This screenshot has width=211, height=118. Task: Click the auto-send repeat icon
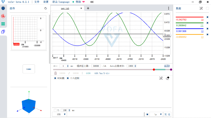click(x=58, y=110)
